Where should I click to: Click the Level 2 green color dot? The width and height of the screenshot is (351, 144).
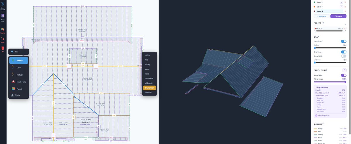point(314,2)
